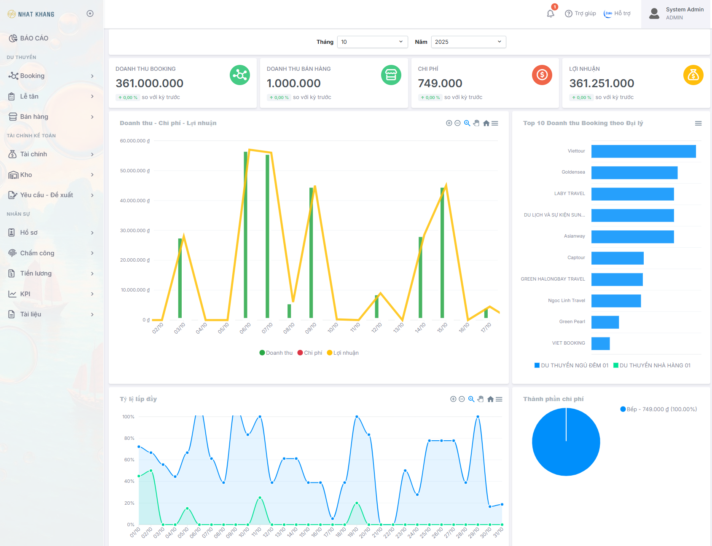Toggle the sidebar pin circle icon
712x546 pixels.
coord(90,13)
